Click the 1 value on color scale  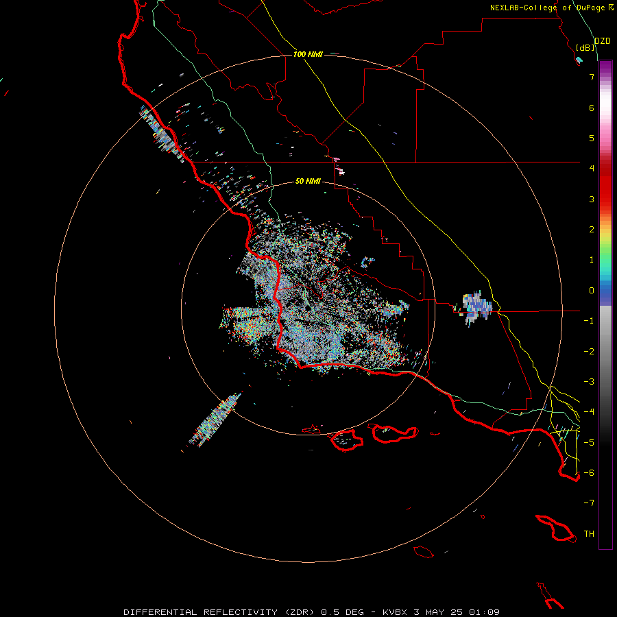592,260
